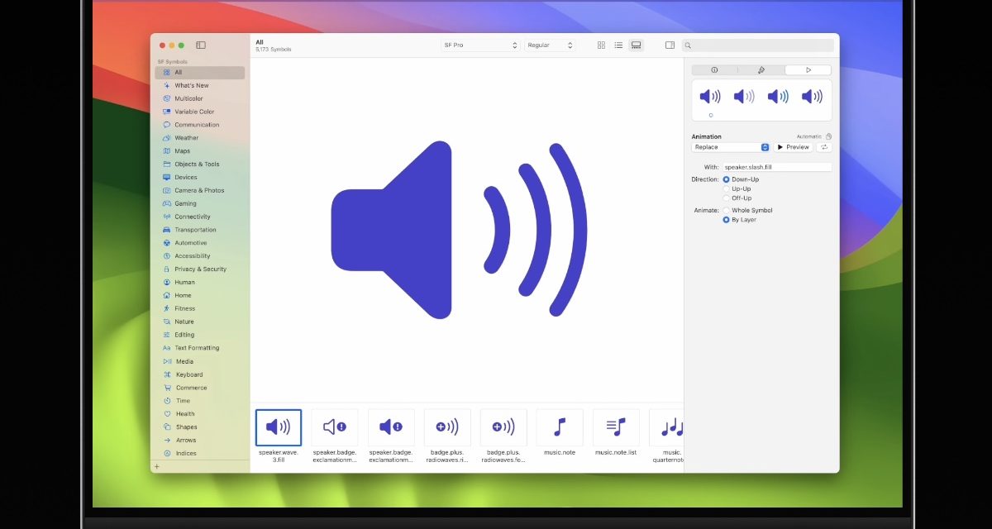Switch to grid view layout

pyautogui.click(x=601, y=45)
